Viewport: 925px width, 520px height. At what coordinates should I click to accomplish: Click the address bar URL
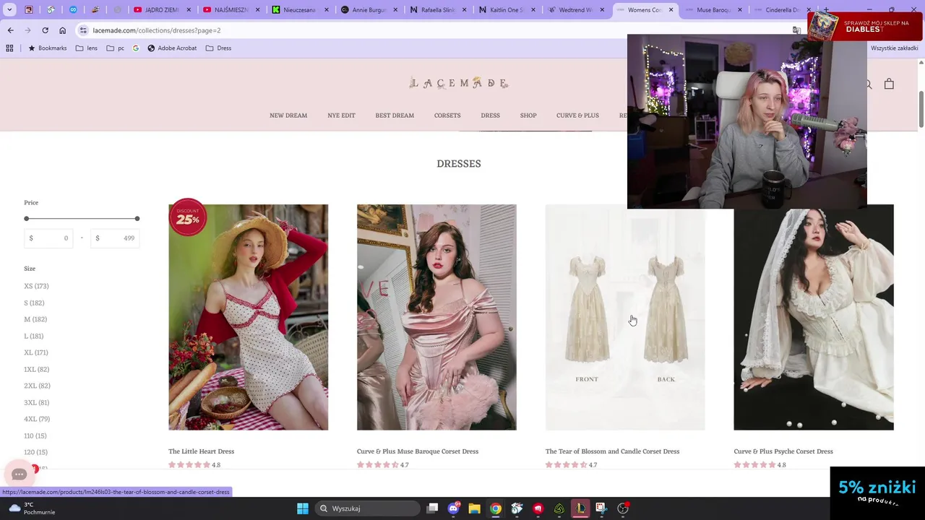(157, 30)
